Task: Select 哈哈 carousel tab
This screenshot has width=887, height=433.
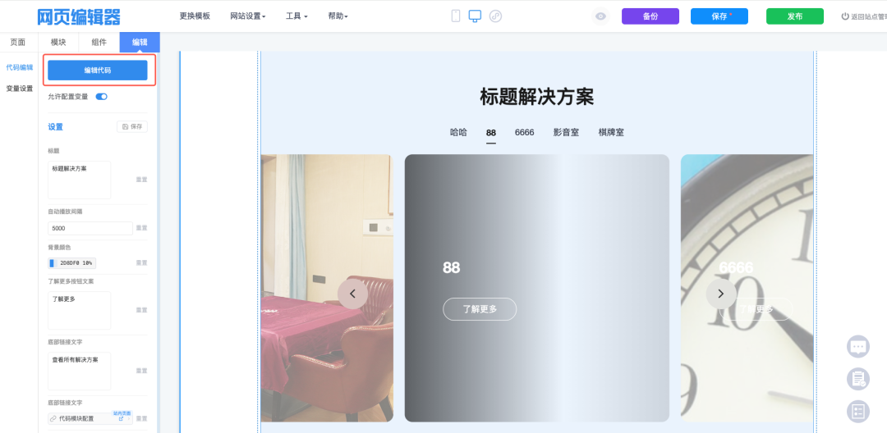Action: (x=459, y=133)
